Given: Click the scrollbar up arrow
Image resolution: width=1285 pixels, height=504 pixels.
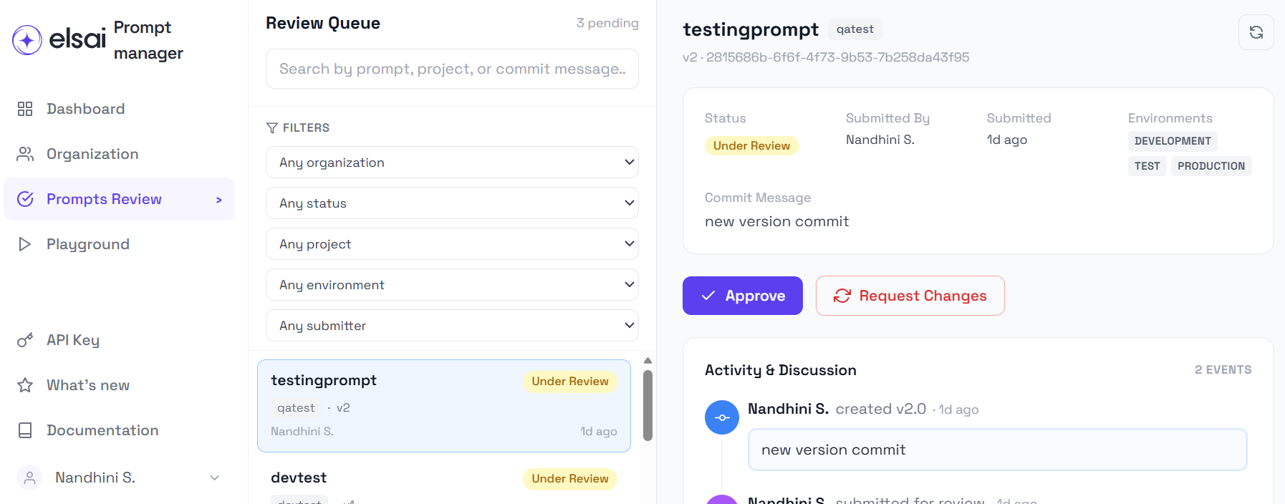Looking at the screenshot, I should [x=648, y=361].
